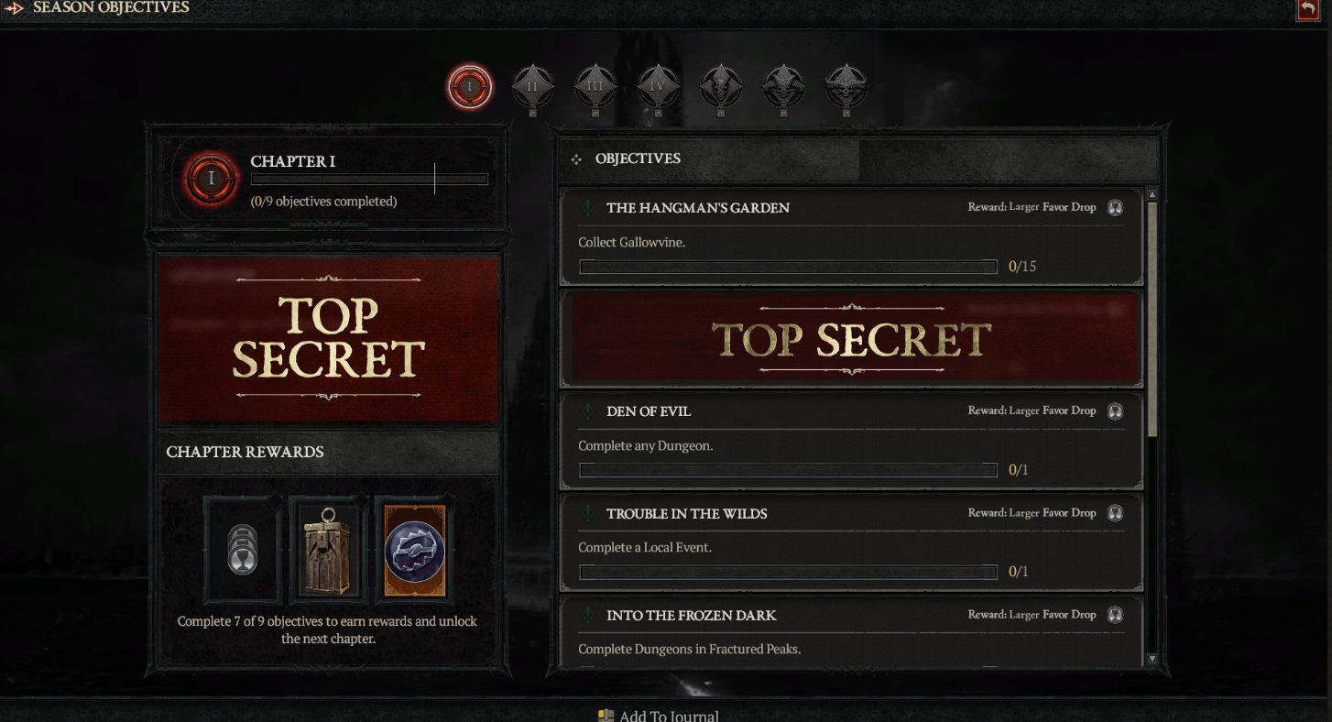Click the favor coins reward icon
The image size is (1332, 722).
(242, 549)
